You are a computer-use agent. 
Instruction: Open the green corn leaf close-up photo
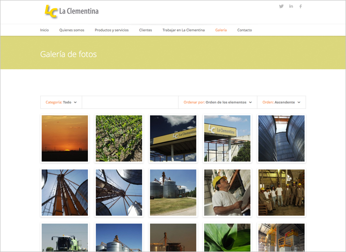coord(227,238)
